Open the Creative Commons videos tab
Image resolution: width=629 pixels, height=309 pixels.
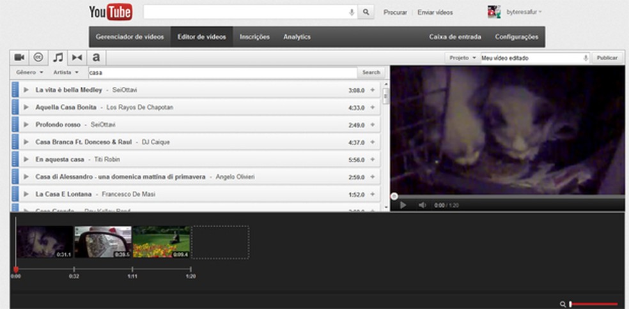(x=38, y=57)
